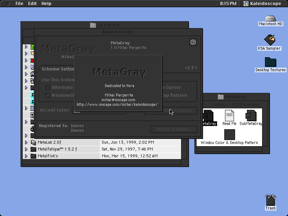Open the Help menu
288x216 pixels.
(x=46, y=3)
